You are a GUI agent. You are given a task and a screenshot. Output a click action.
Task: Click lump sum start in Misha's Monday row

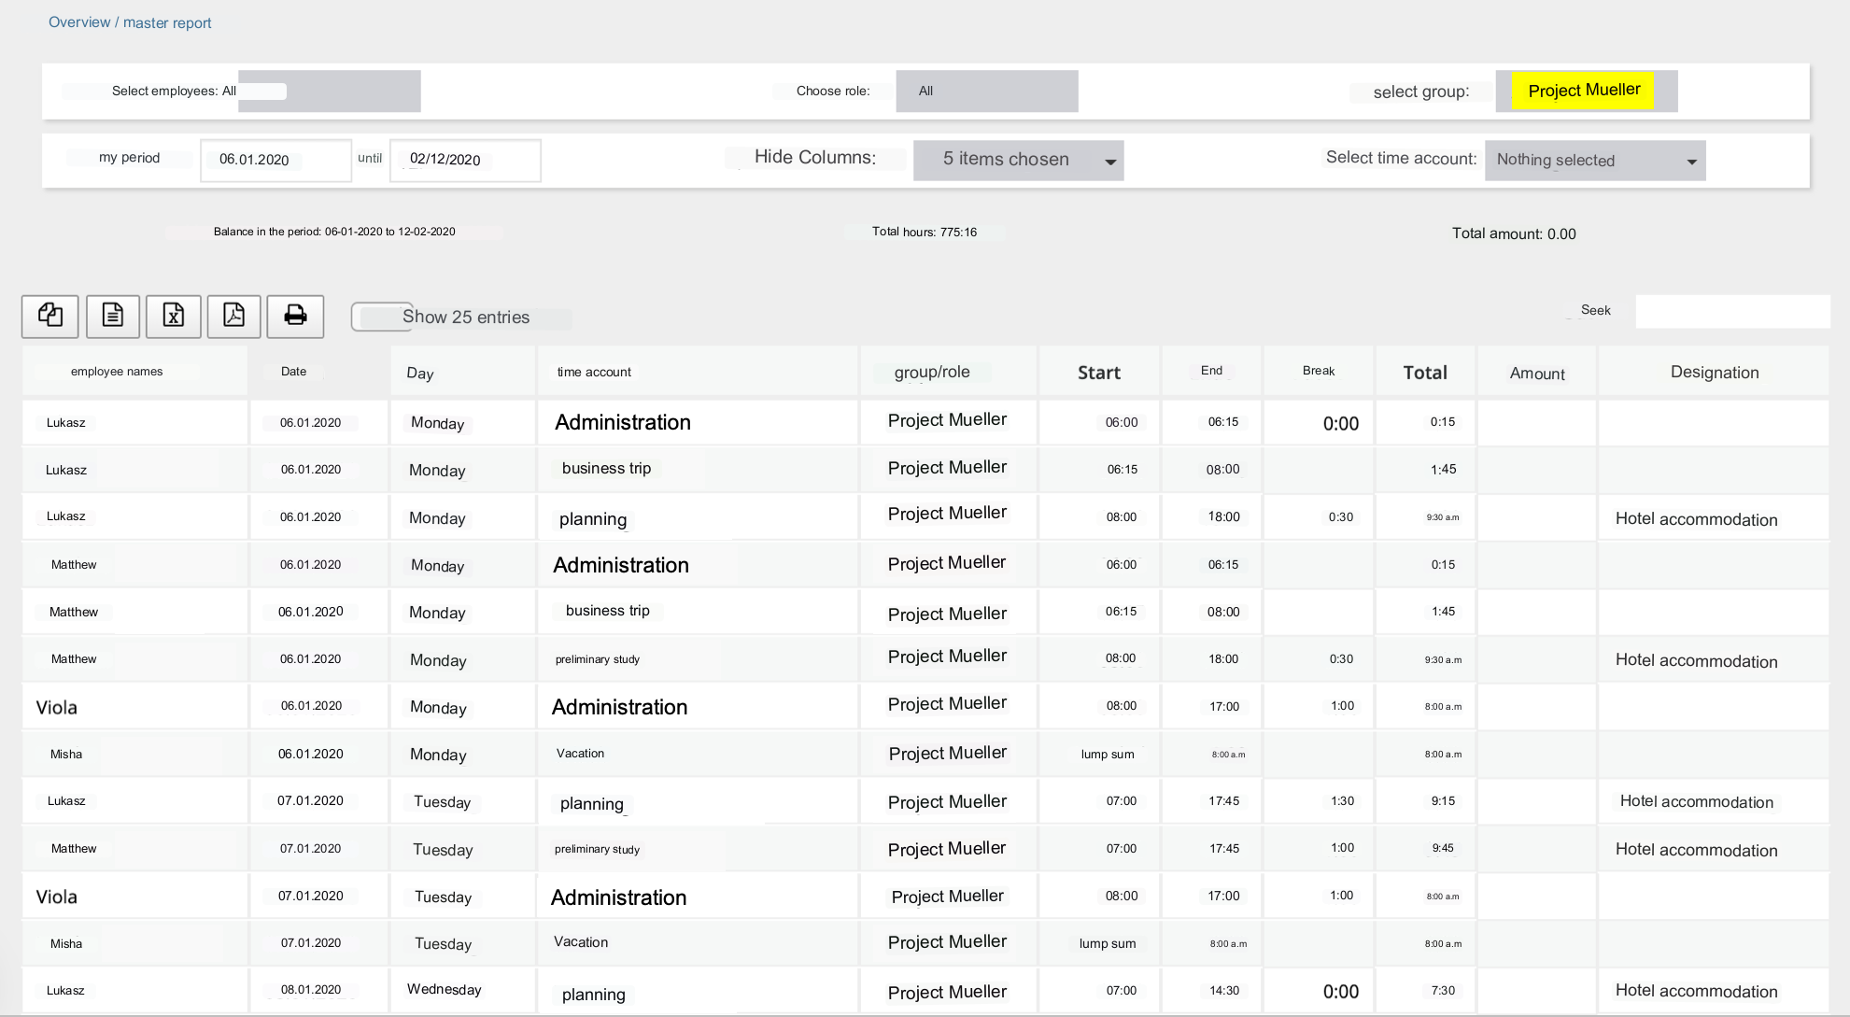(1108, 754)
